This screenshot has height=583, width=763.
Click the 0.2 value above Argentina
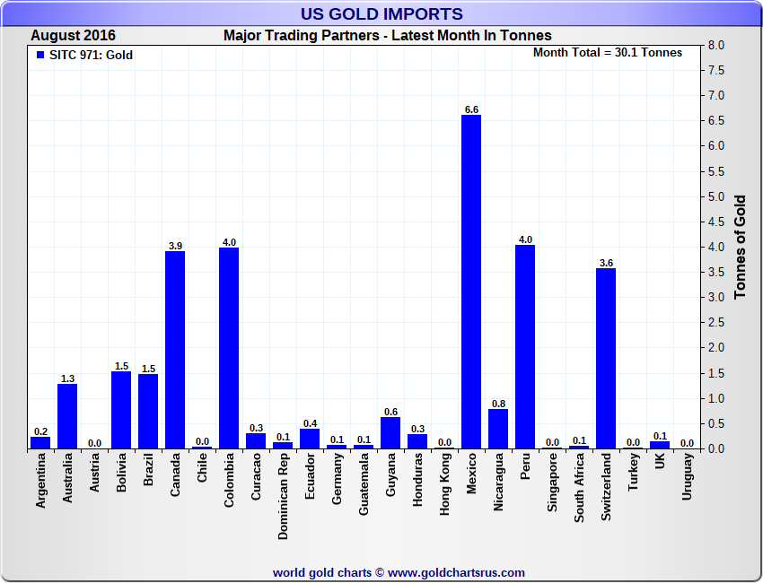[41, 431]
